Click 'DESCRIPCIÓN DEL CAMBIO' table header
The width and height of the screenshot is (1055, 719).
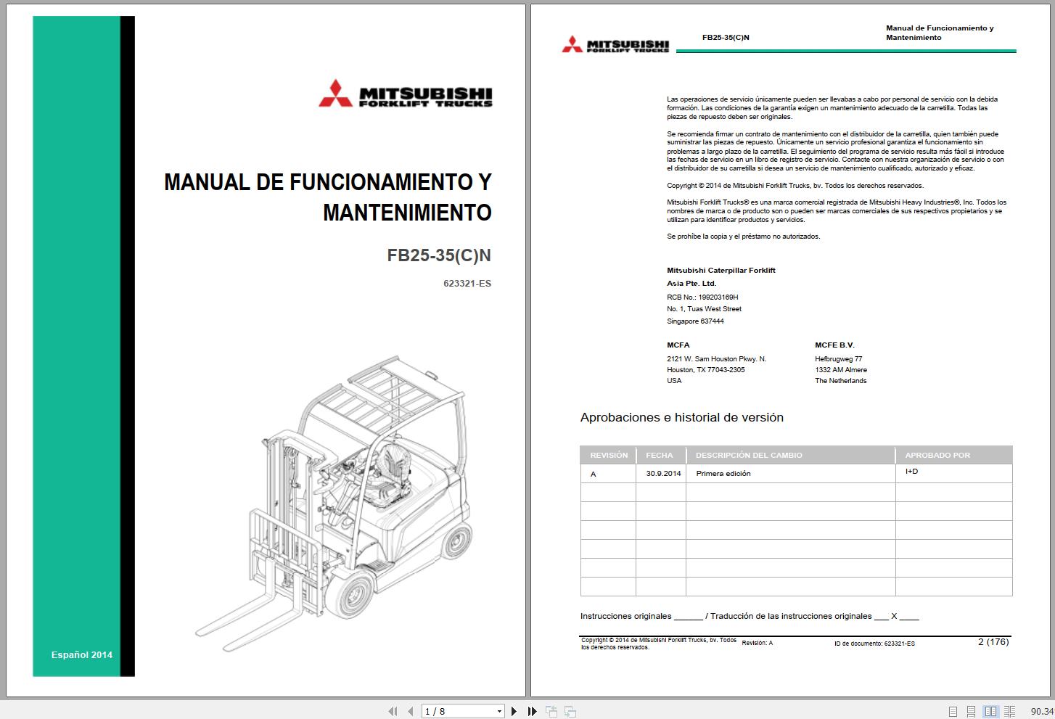(749, 455)
